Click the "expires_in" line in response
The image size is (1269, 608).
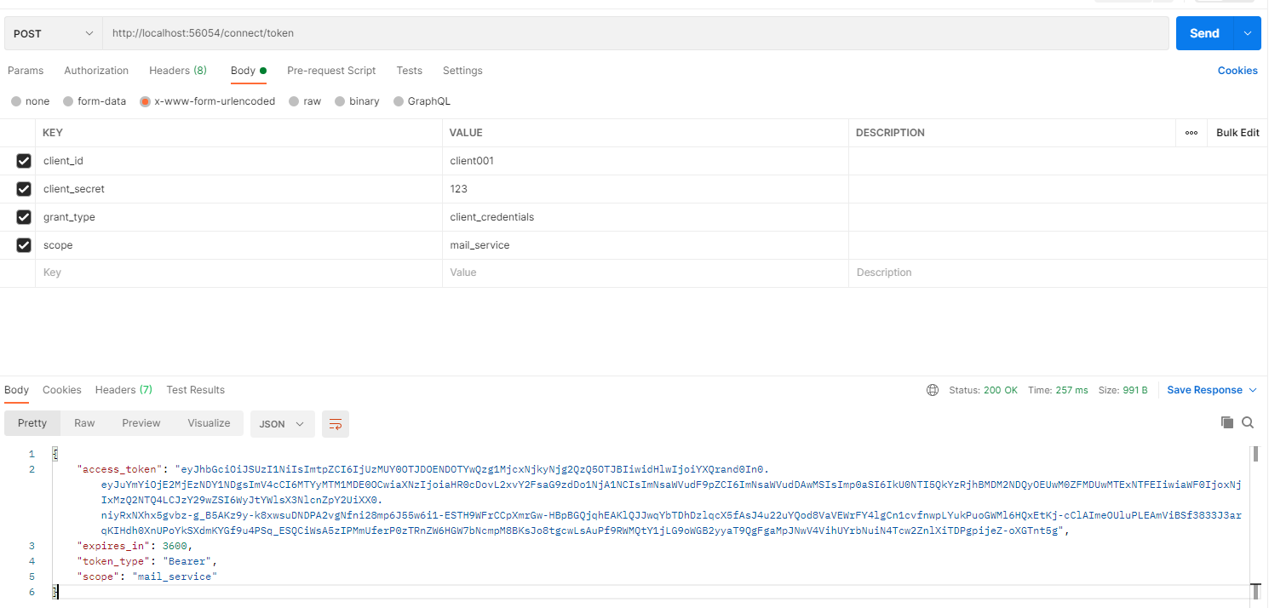click(x=135, y=546)
